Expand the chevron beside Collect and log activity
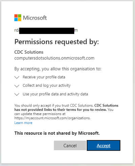 coord(17,86)
